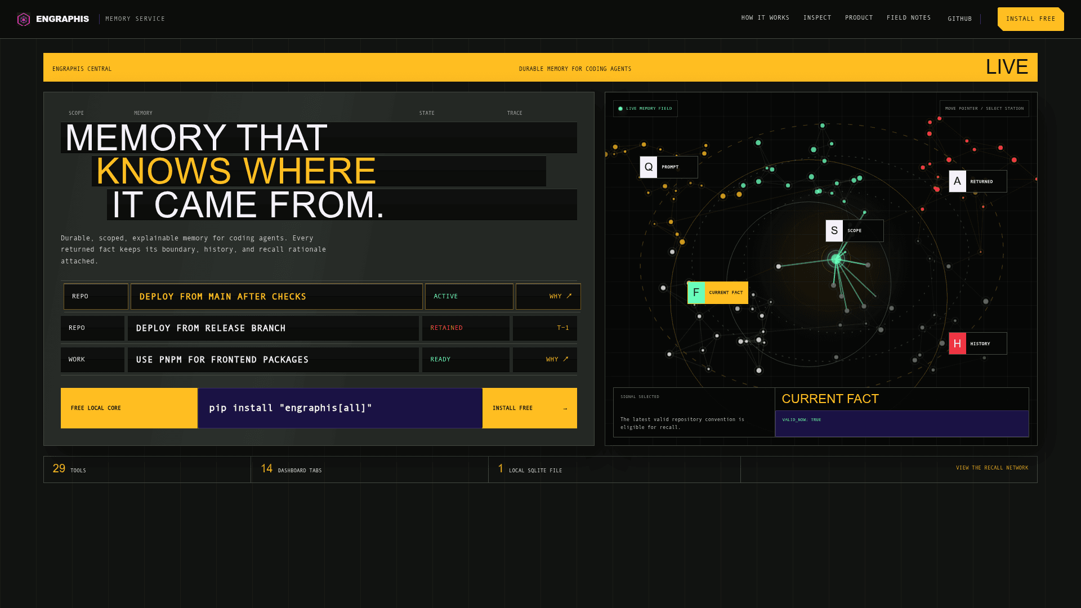Click the RETAINED state cell
This screenshot has height=608, width=1081.
click(x=466, y=328)
